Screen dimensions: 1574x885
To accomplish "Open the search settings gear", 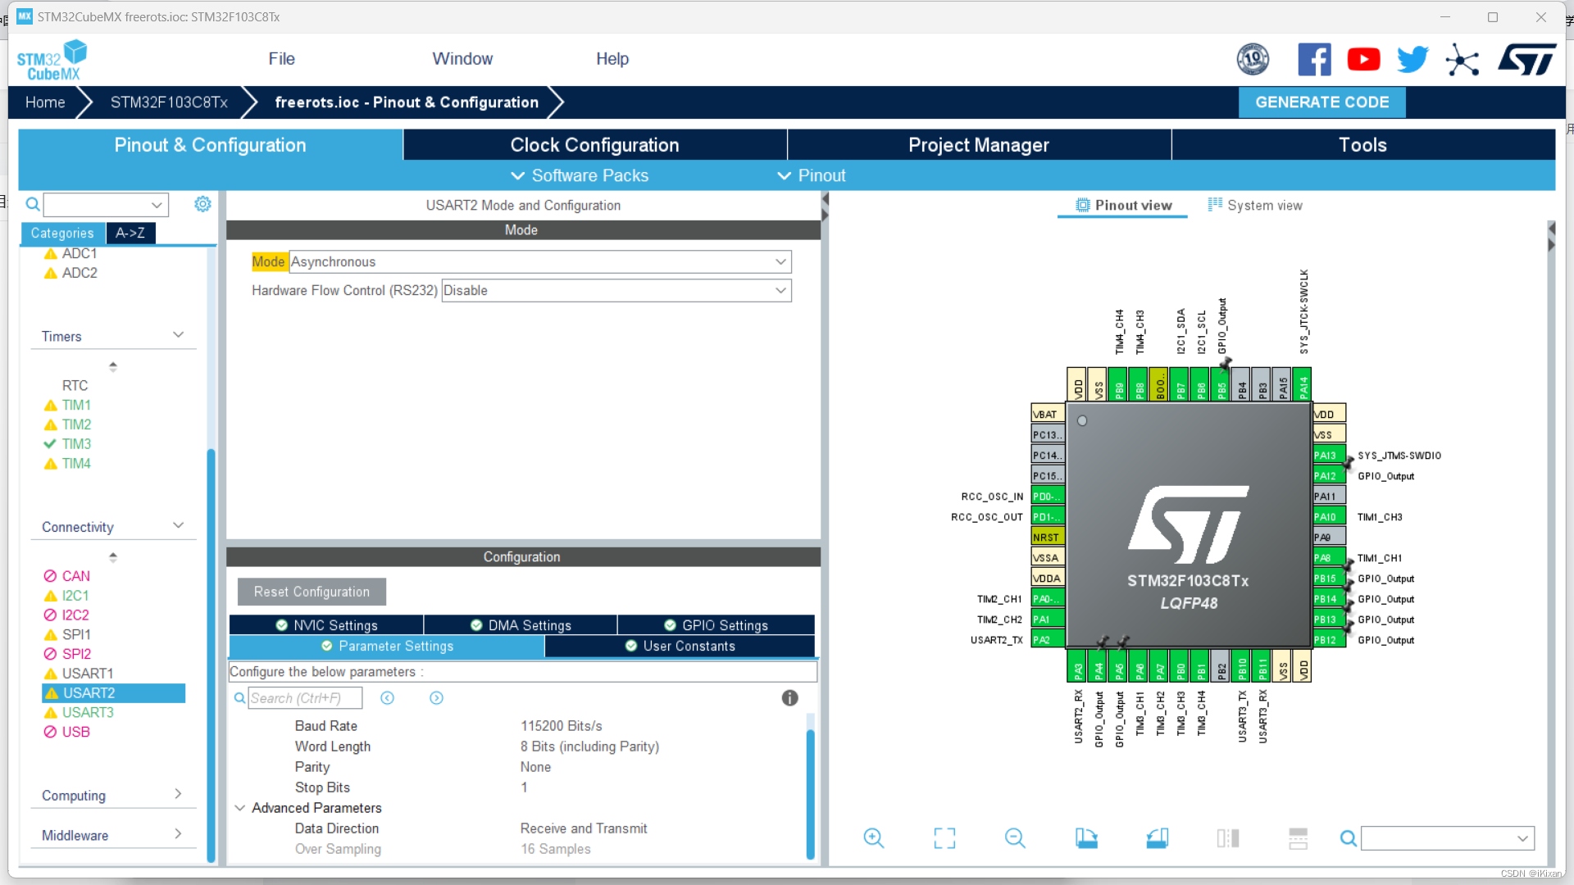I will 202,204.
